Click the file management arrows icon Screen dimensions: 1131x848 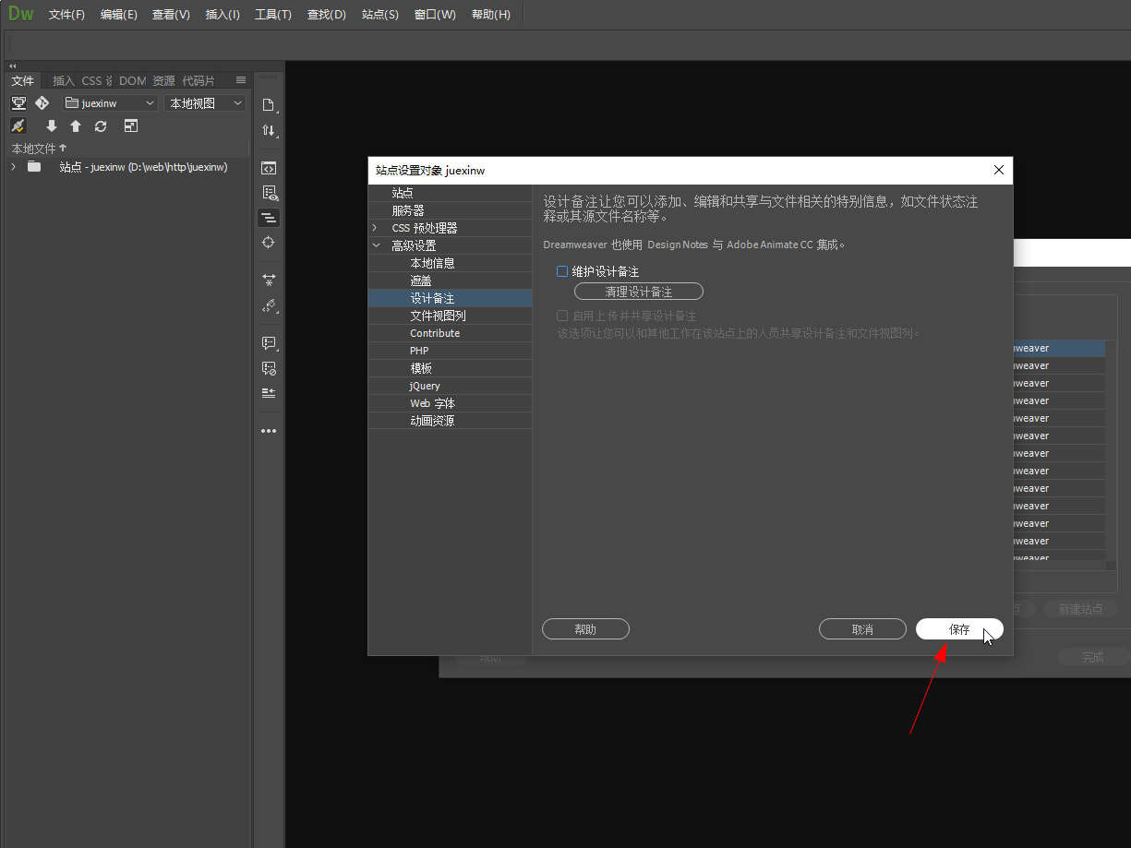pyautogui.click(x=269, y=130)
